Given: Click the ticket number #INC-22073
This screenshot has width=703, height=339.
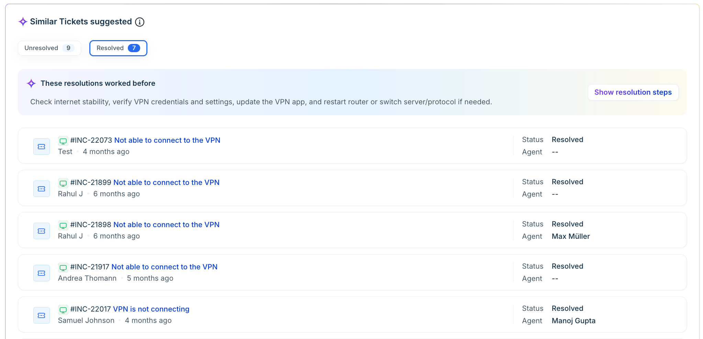Looking at the screenshot, I should (x=91, y=140).
